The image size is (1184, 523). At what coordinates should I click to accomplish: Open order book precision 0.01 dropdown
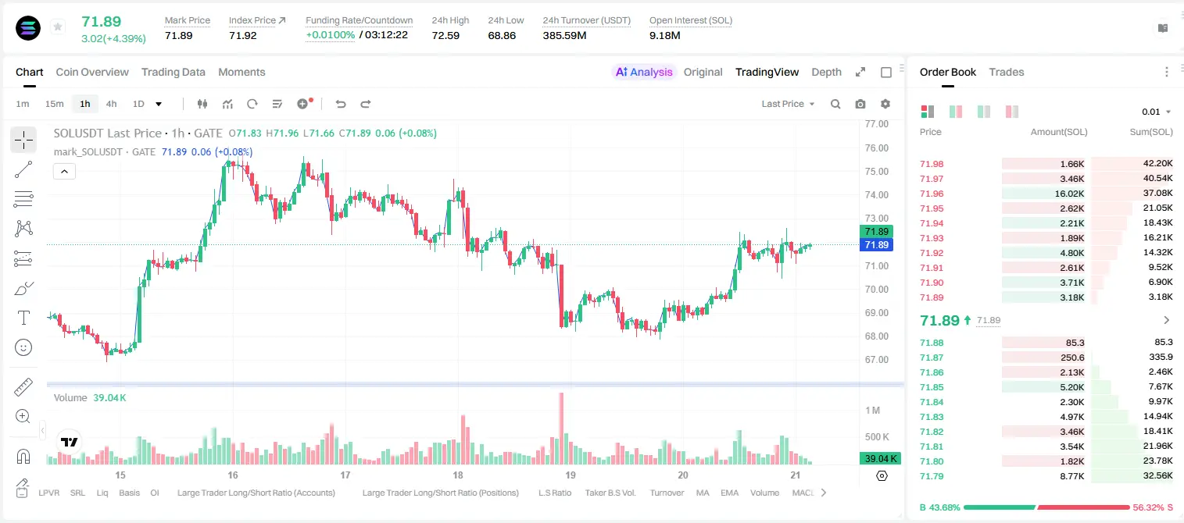[x=1157, y=112]
